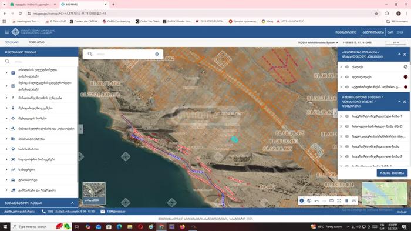Switch language to ENG
Image resolution: width=411 pixels, height=231 pixels.
point(400,32)
